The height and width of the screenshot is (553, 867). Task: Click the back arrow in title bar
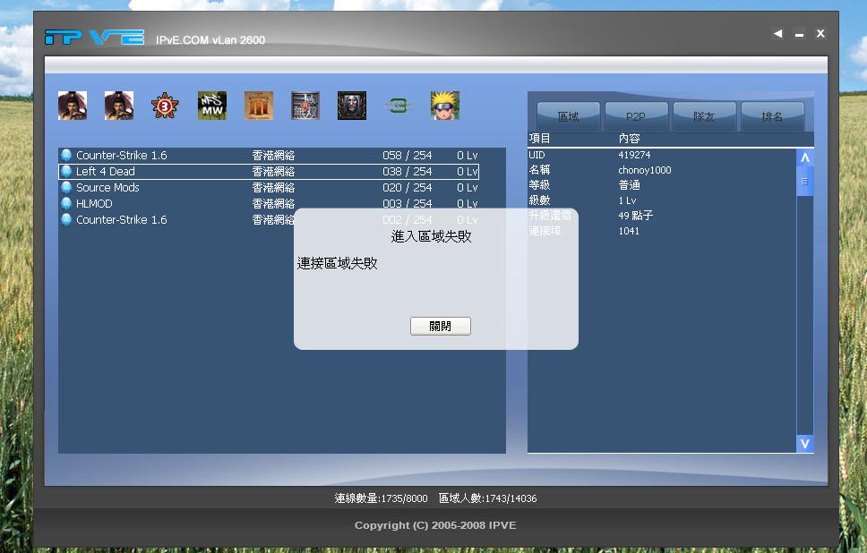778,34
